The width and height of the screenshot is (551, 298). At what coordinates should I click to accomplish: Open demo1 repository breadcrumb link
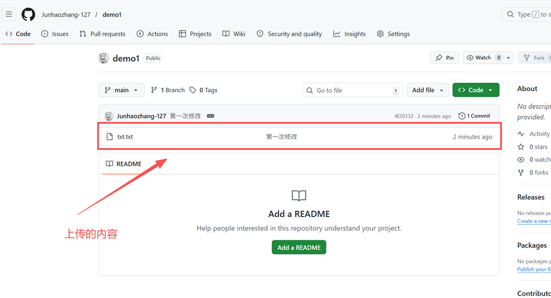tap(112, 15)
